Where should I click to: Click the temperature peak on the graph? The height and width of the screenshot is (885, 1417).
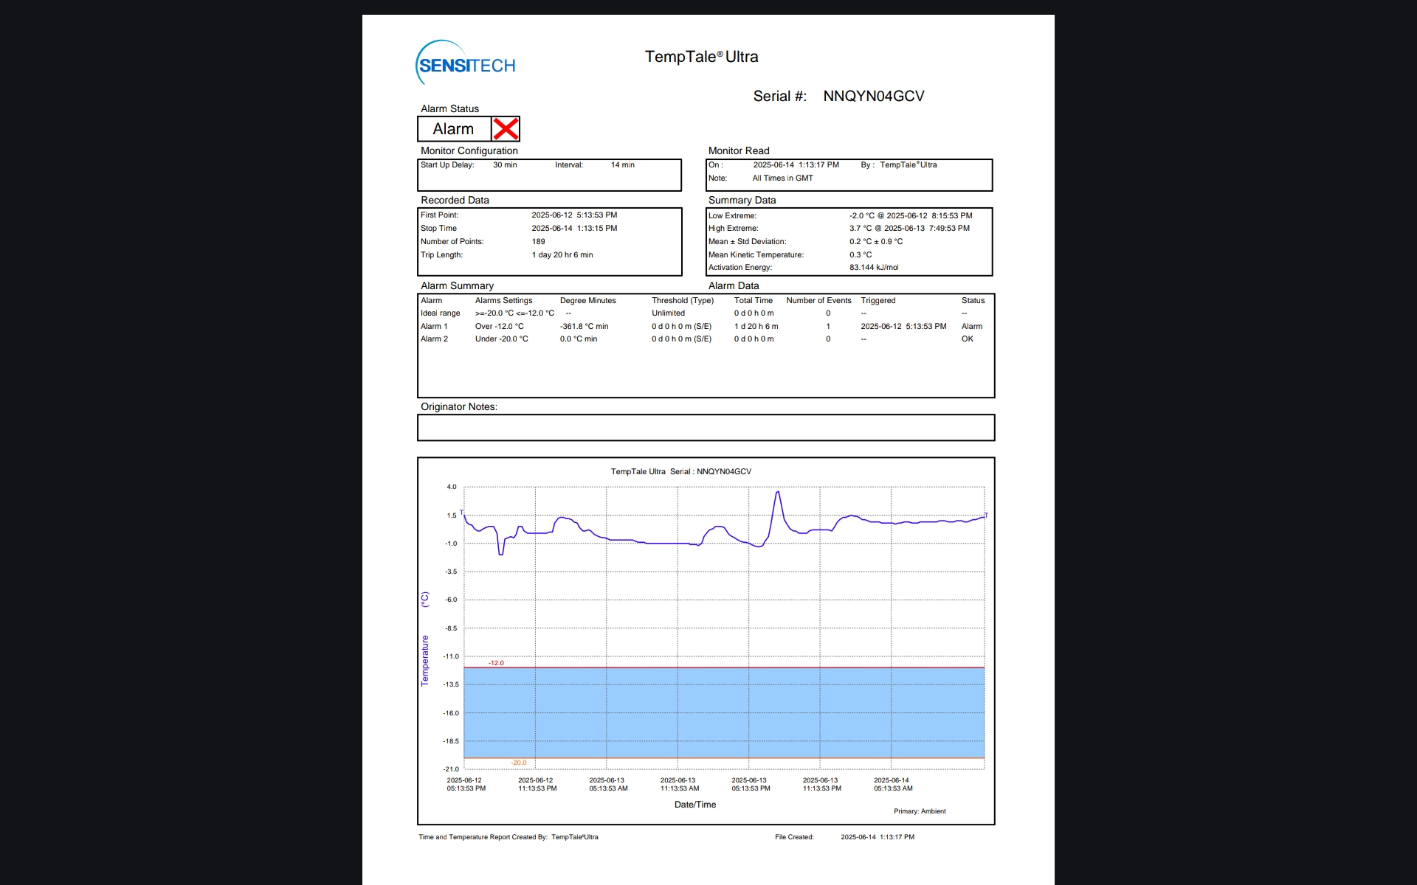(x=777, y=493)
